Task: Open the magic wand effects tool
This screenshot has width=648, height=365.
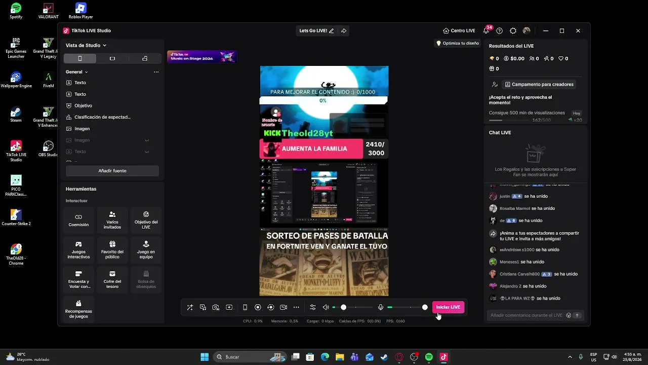Action: (190, 307)
